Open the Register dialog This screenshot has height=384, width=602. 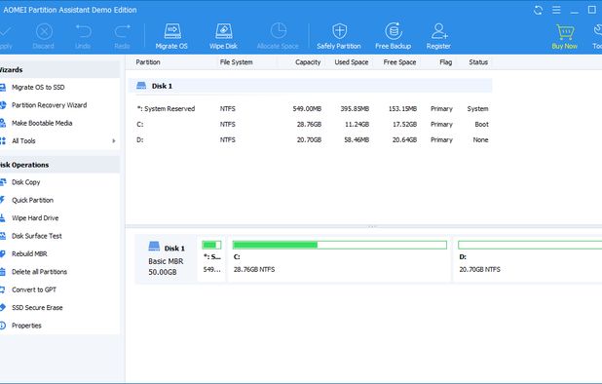[x=438, y=36]
